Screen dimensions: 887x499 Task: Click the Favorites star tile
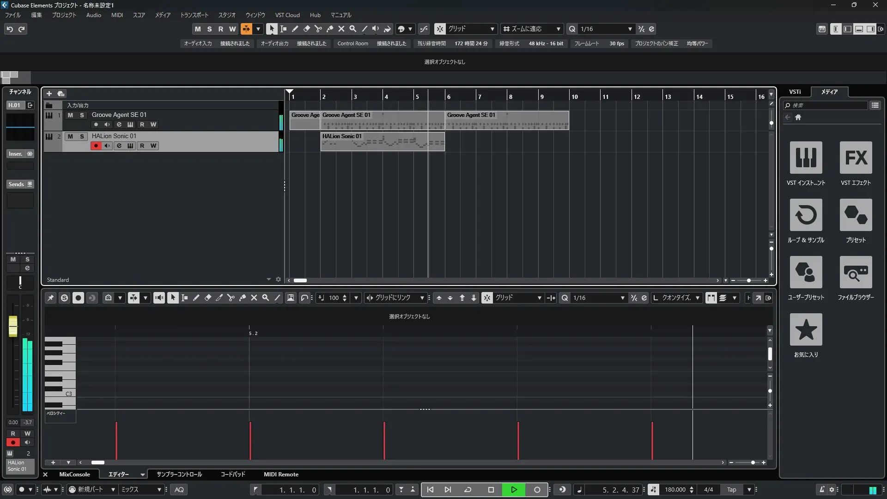806,329
